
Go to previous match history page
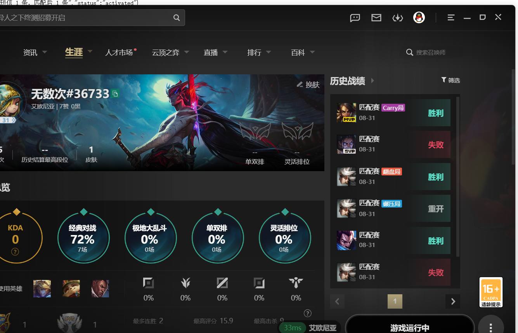tap(337, 301)
